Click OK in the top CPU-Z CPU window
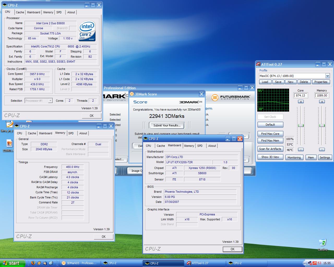 click(x=92, y=116)
